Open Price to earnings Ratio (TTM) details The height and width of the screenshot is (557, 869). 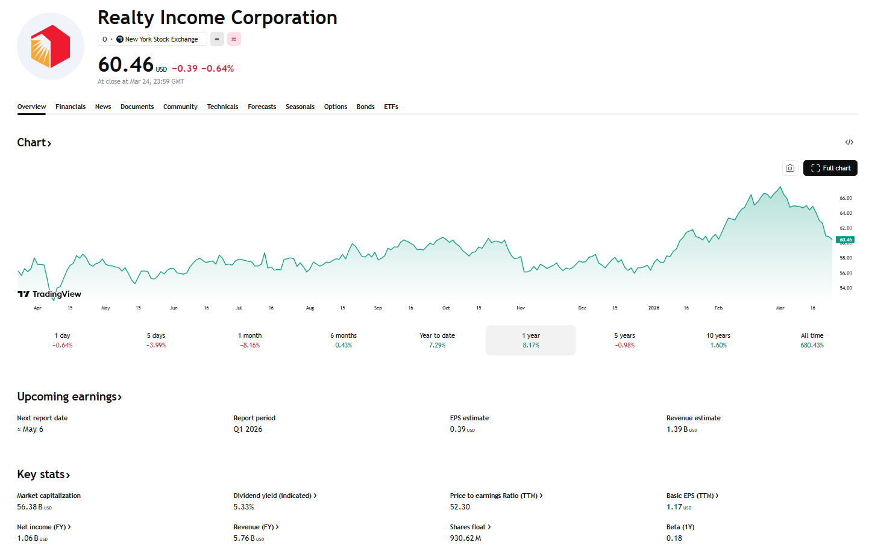(496, 496)
